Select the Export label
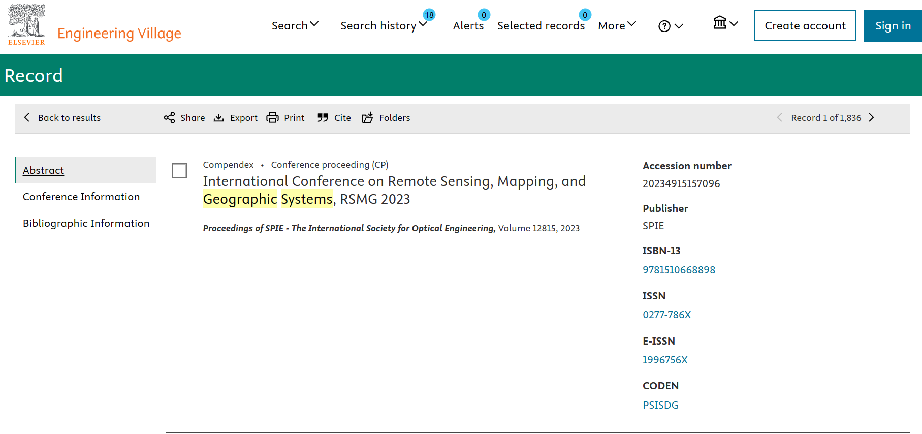922x434 pixels. click(244, 118)
